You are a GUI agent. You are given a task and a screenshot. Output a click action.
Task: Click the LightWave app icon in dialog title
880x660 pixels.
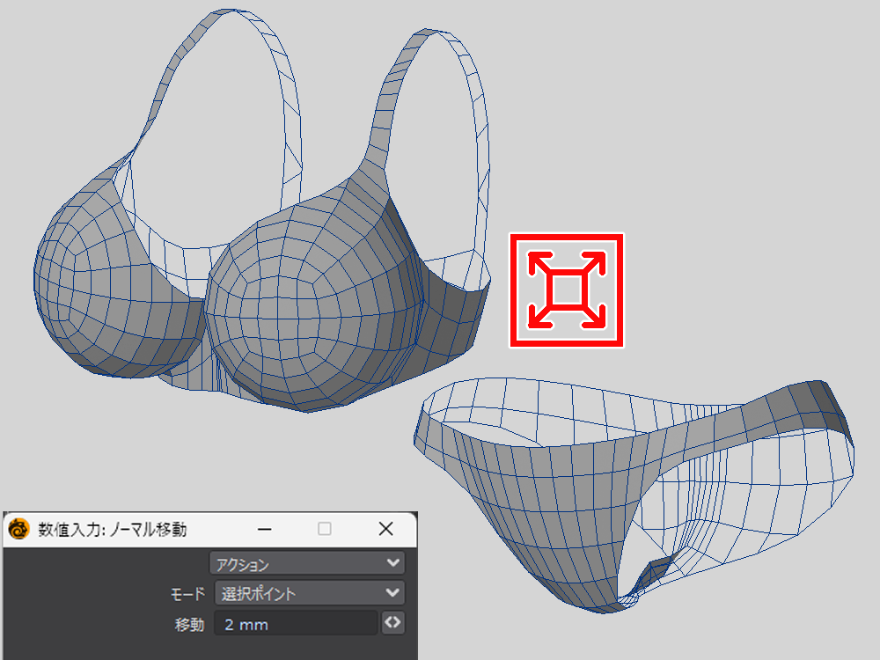[x=18, y=529]
